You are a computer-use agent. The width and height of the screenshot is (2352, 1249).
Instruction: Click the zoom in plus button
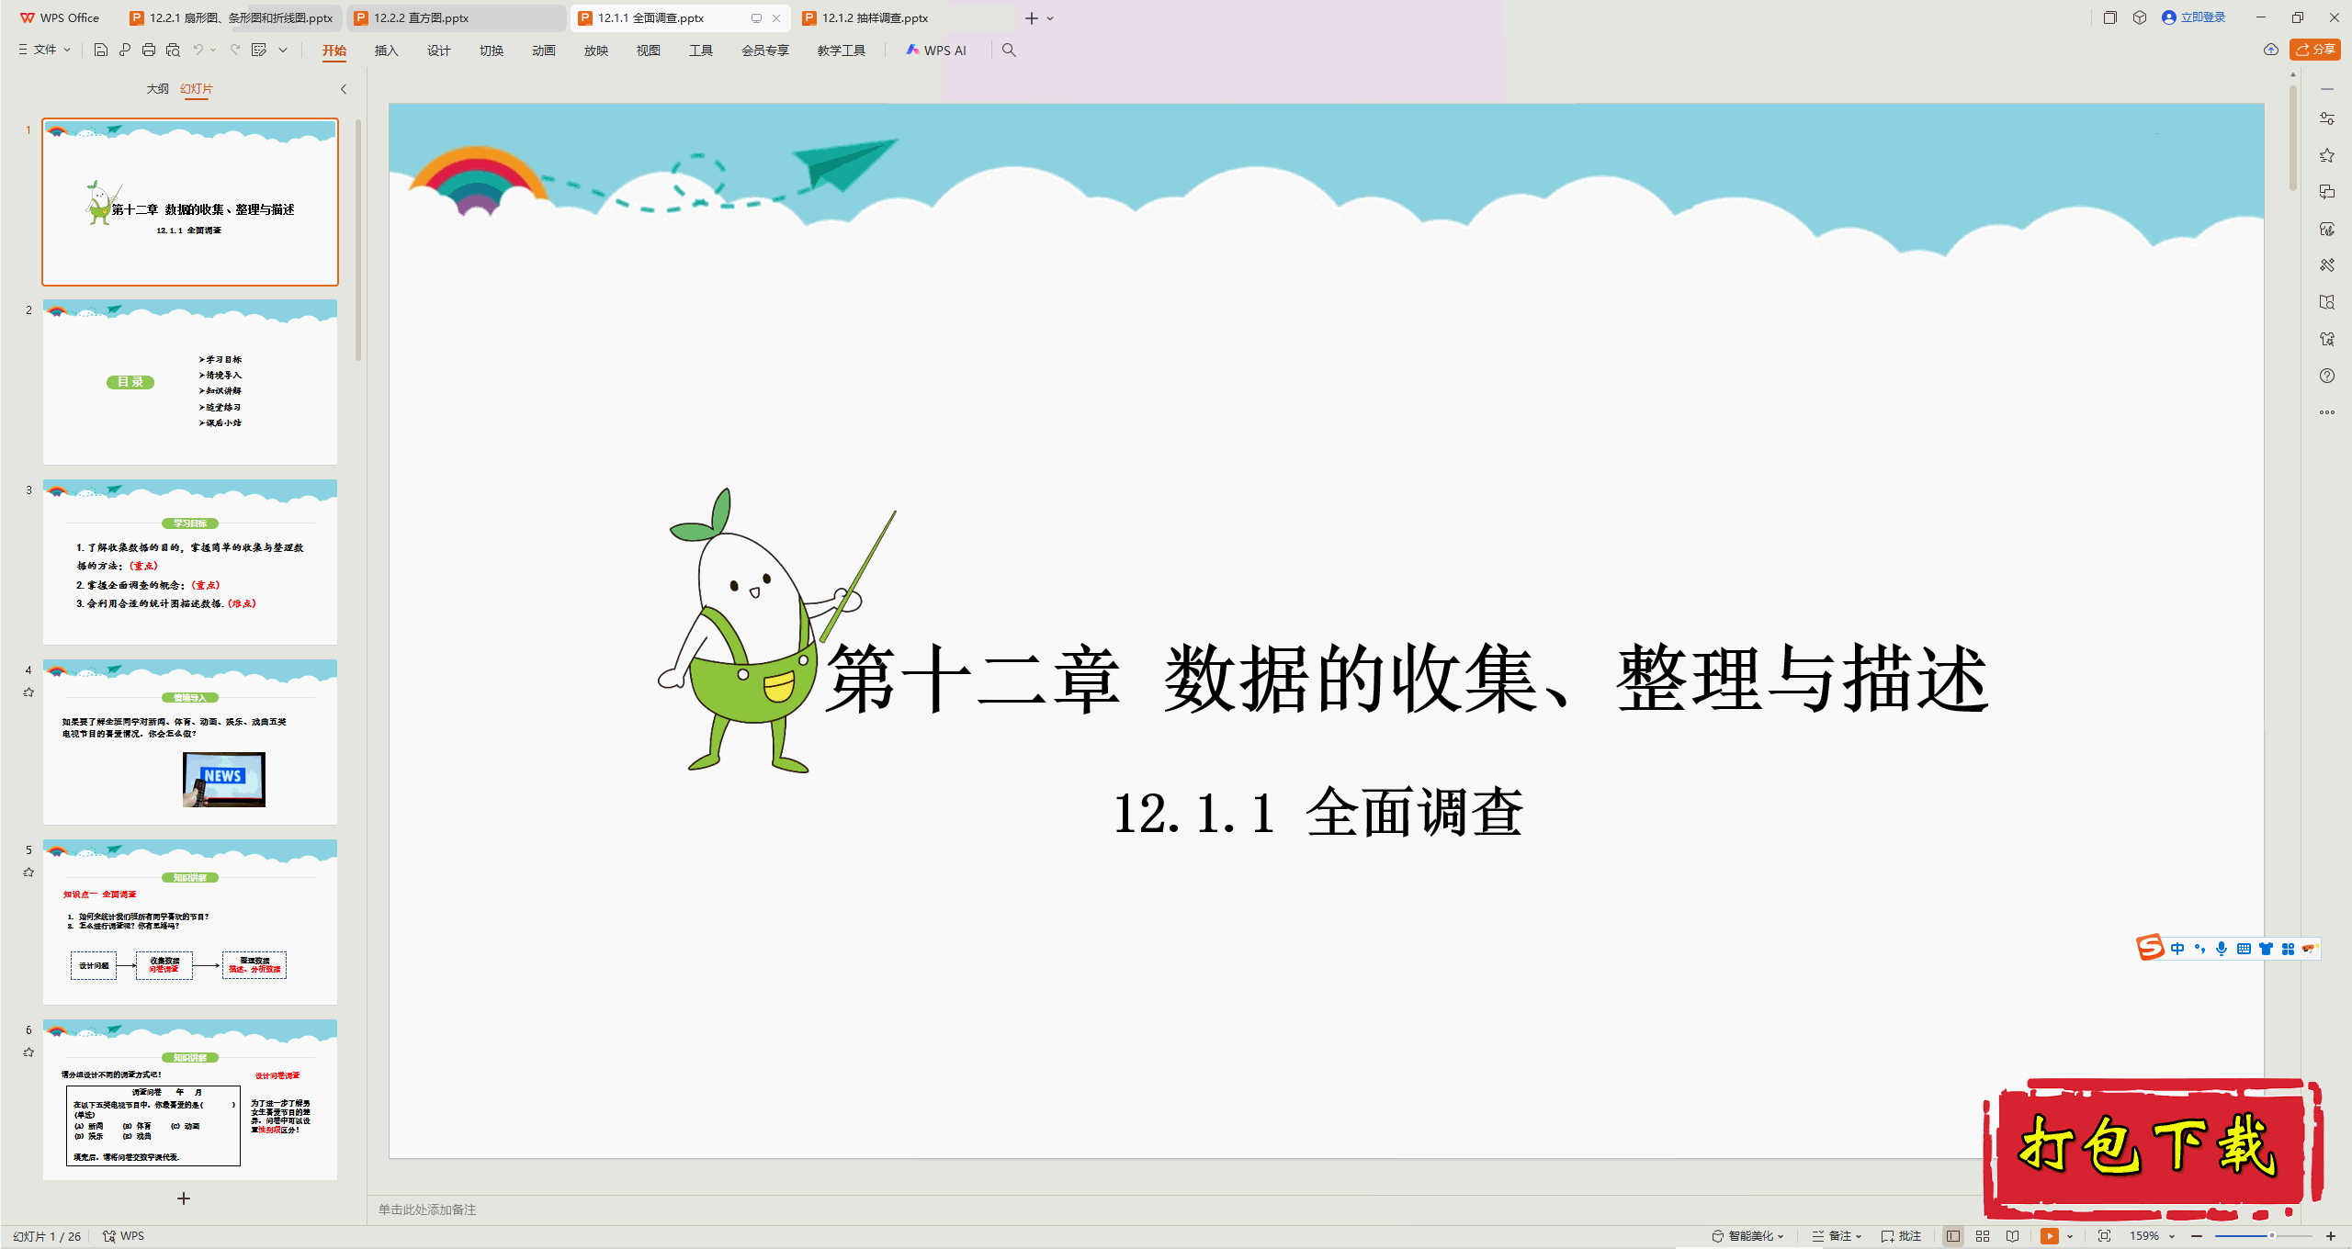2331,1236
